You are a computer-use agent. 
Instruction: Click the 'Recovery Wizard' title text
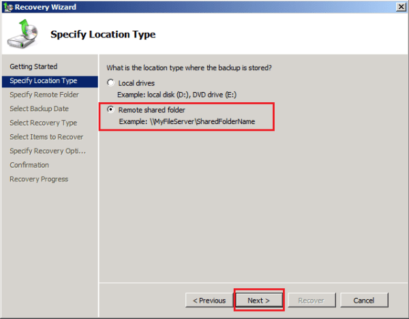(46, 7)
